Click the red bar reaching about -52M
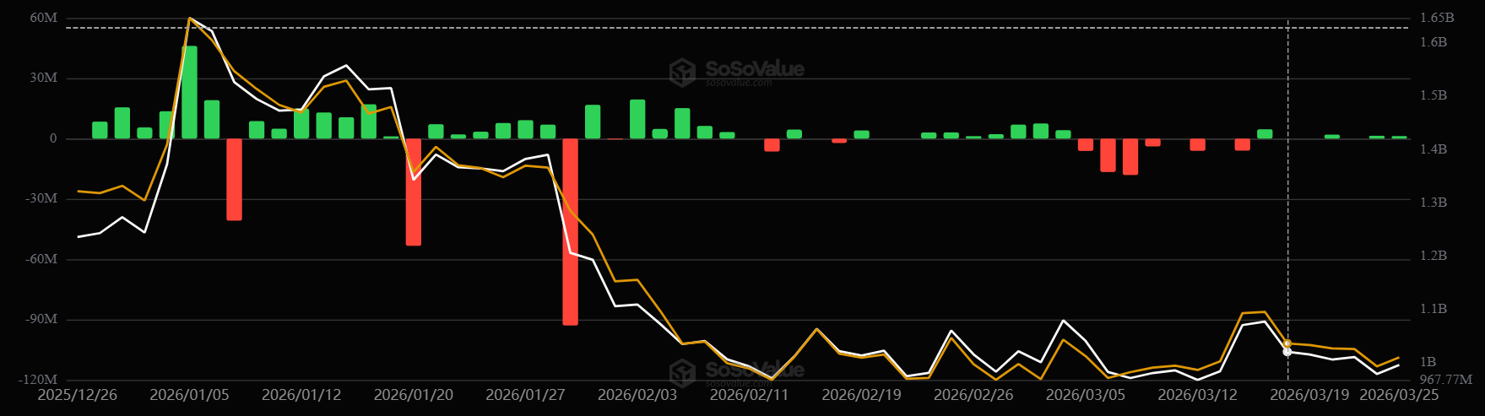Viewport: 1485px width, 416px height. pyautogui.click(x=414, y=192)
